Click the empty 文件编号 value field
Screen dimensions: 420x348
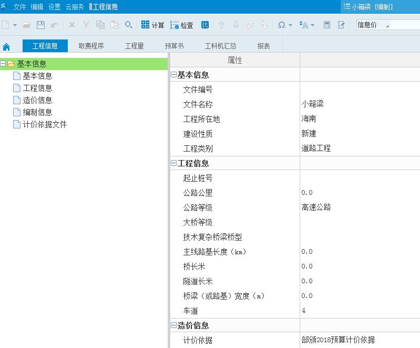coord(360,90)
